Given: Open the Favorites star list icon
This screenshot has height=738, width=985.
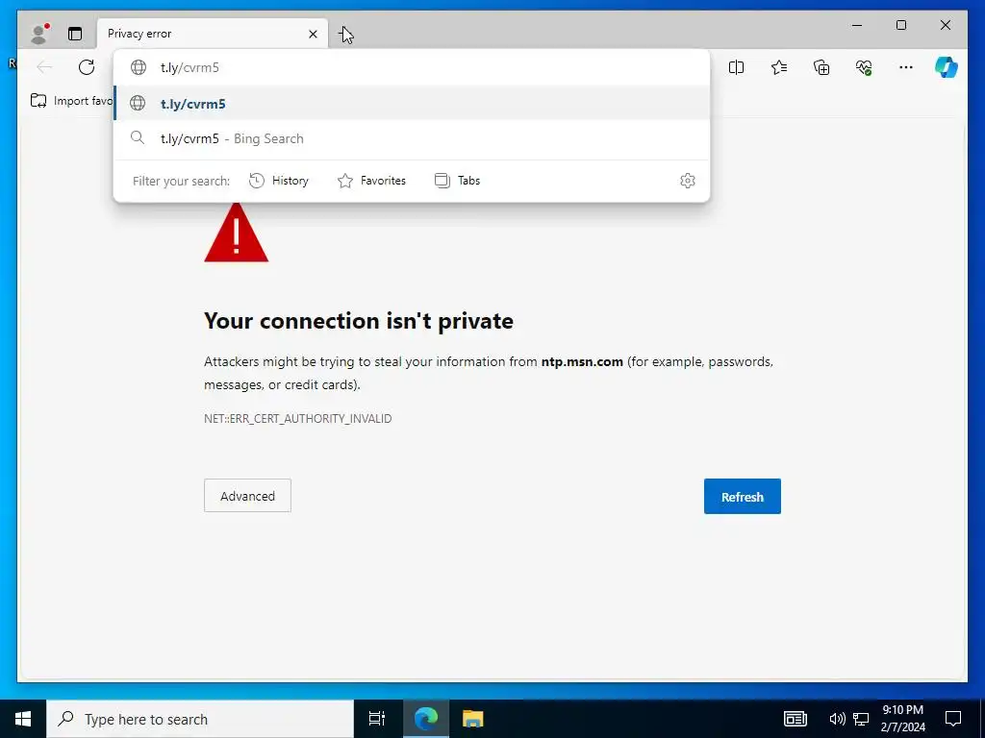Looking at the screenshot, I should (x=779, y=67).
